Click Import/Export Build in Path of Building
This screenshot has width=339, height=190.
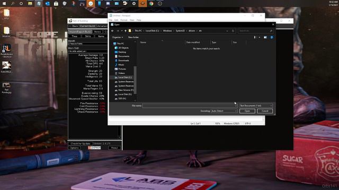pos(80,32)
